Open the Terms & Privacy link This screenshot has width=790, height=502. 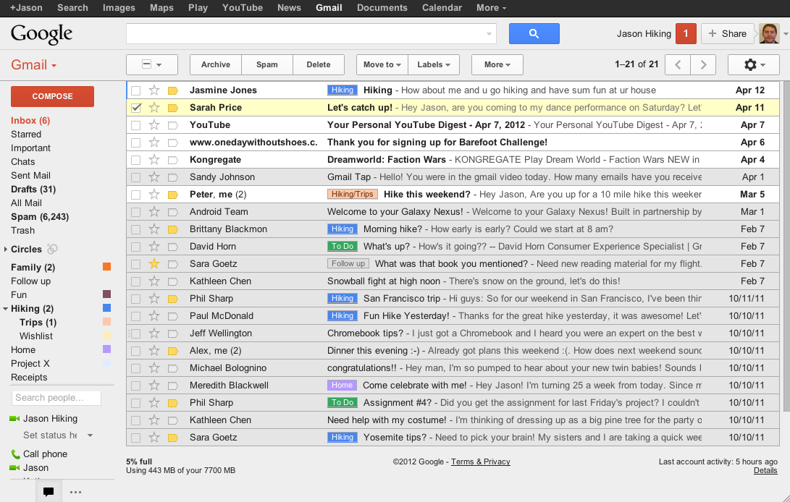pyautogui.click(x=481, y=461)
